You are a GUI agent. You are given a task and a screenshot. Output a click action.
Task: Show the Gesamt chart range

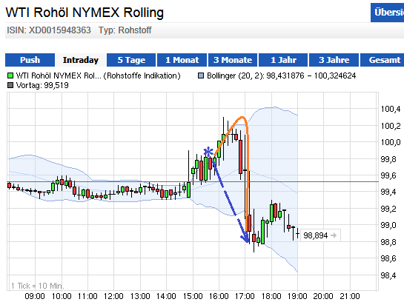click(382, 60)
